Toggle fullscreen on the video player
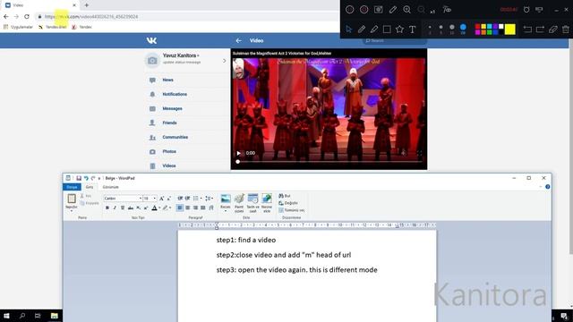Image resolution: width=573 pixels, height=322 pixels. (x=419, y=153)
